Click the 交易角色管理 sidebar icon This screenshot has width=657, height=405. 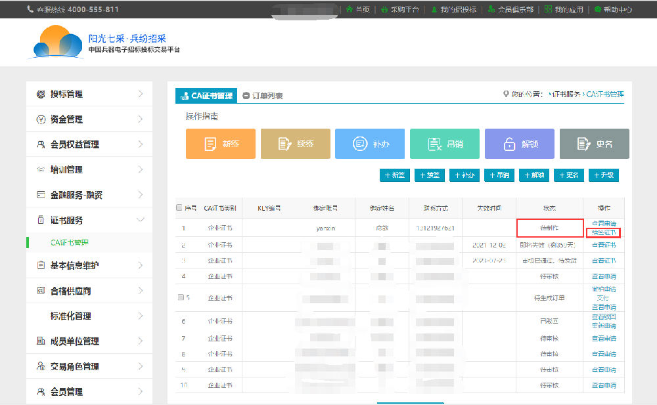coord(41,366)
